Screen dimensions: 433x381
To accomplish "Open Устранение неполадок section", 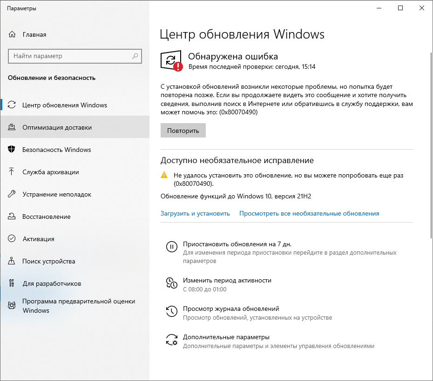I will (74, 194).
